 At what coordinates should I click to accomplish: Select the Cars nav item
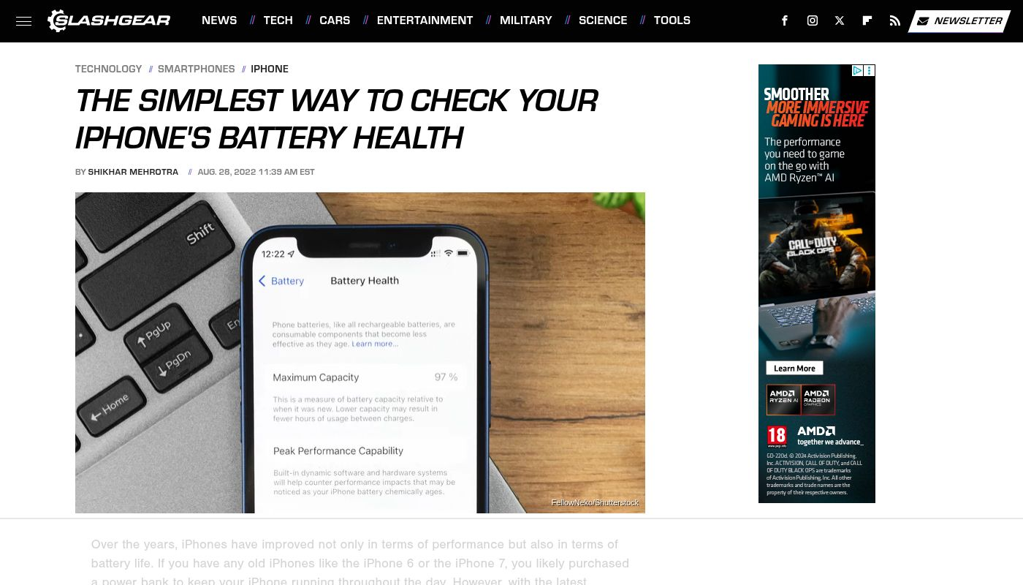click(335, 20)
